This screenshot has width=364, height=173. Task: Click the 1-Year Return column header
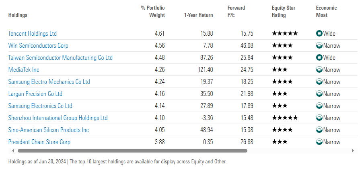coord(198,15)
